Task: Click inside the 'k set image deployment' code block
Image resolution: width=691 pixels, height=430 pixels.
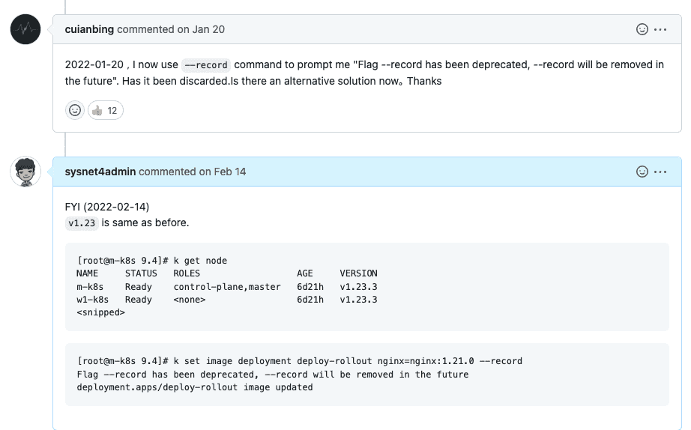Action: [367, 375]
